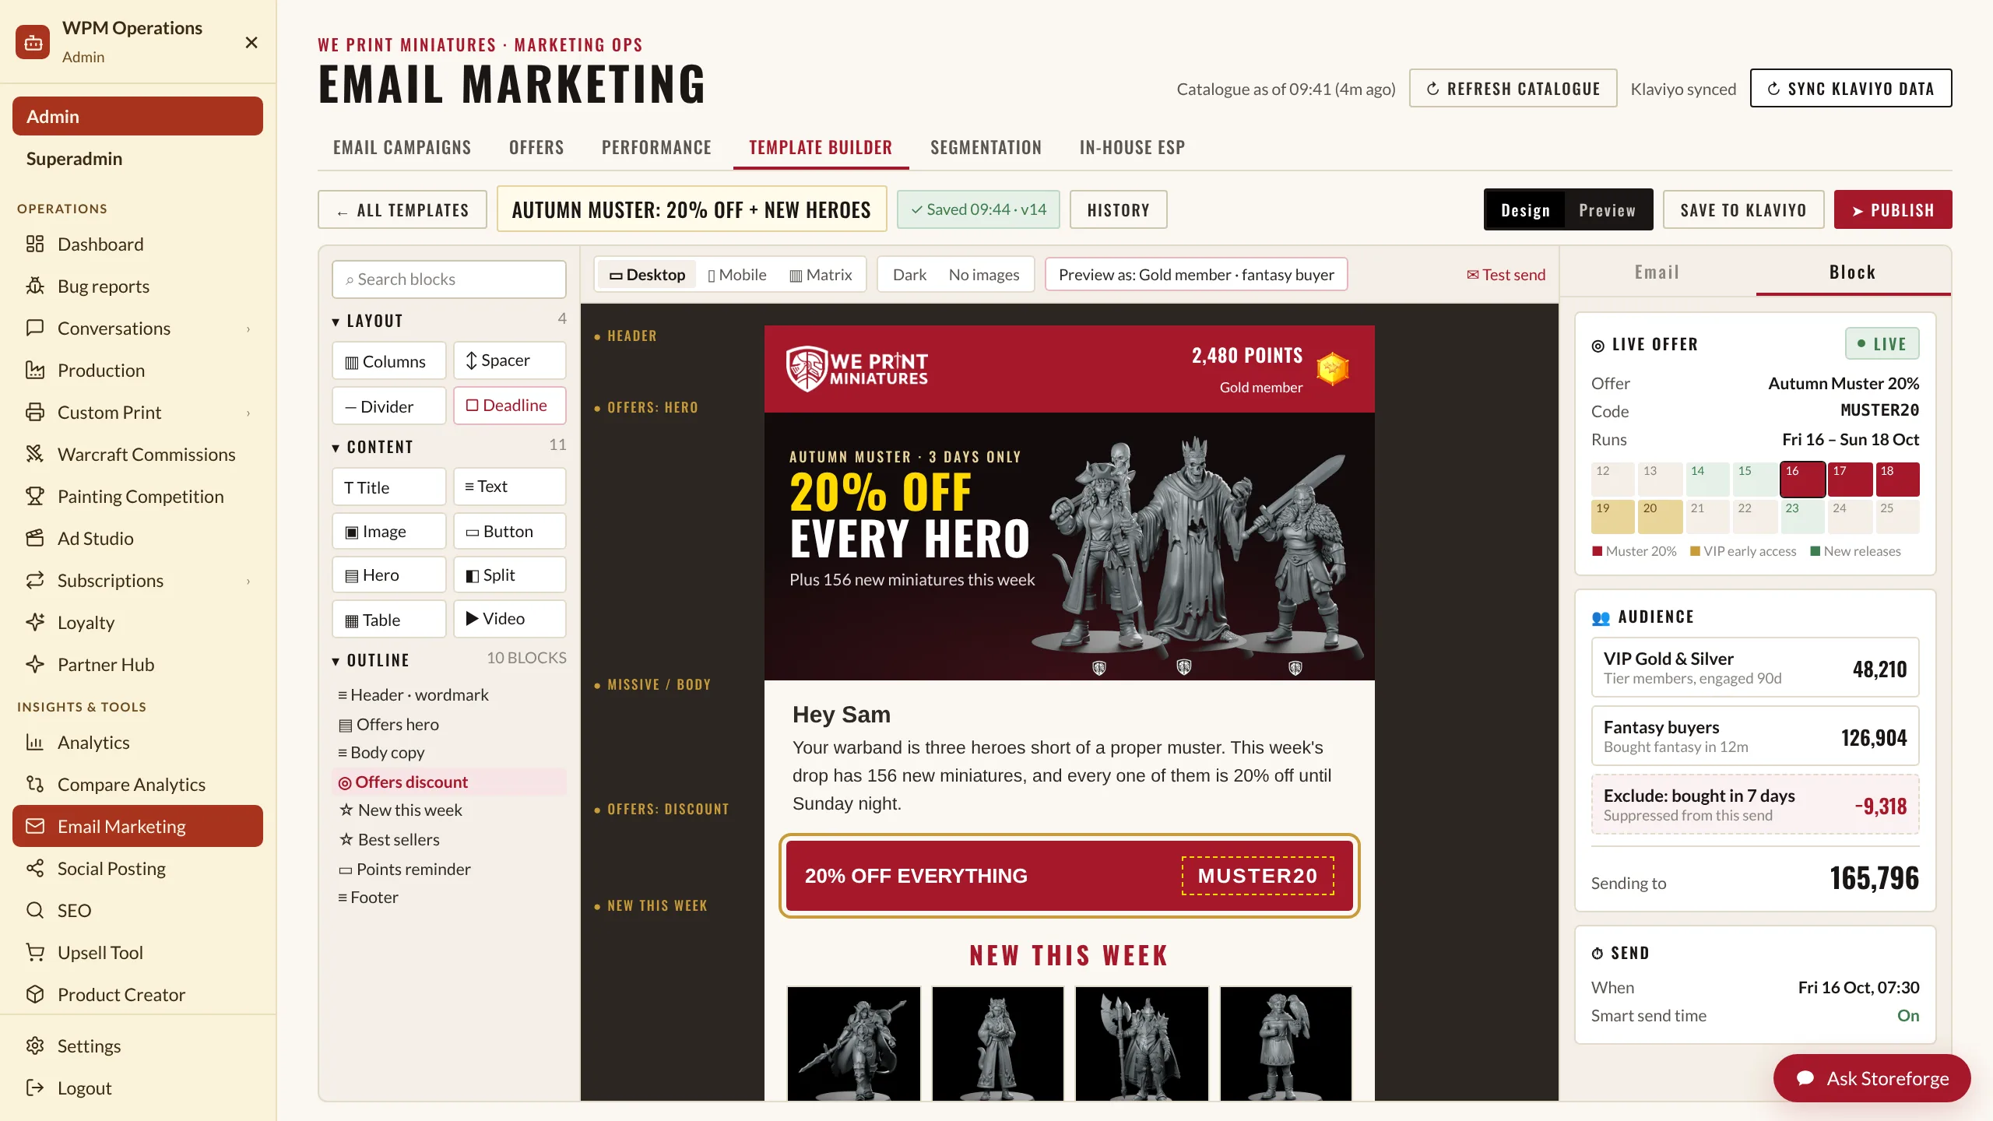Expand the Conversations submenu chevron
Screen dimensions: 1993x1121
[x=248, y=329]
